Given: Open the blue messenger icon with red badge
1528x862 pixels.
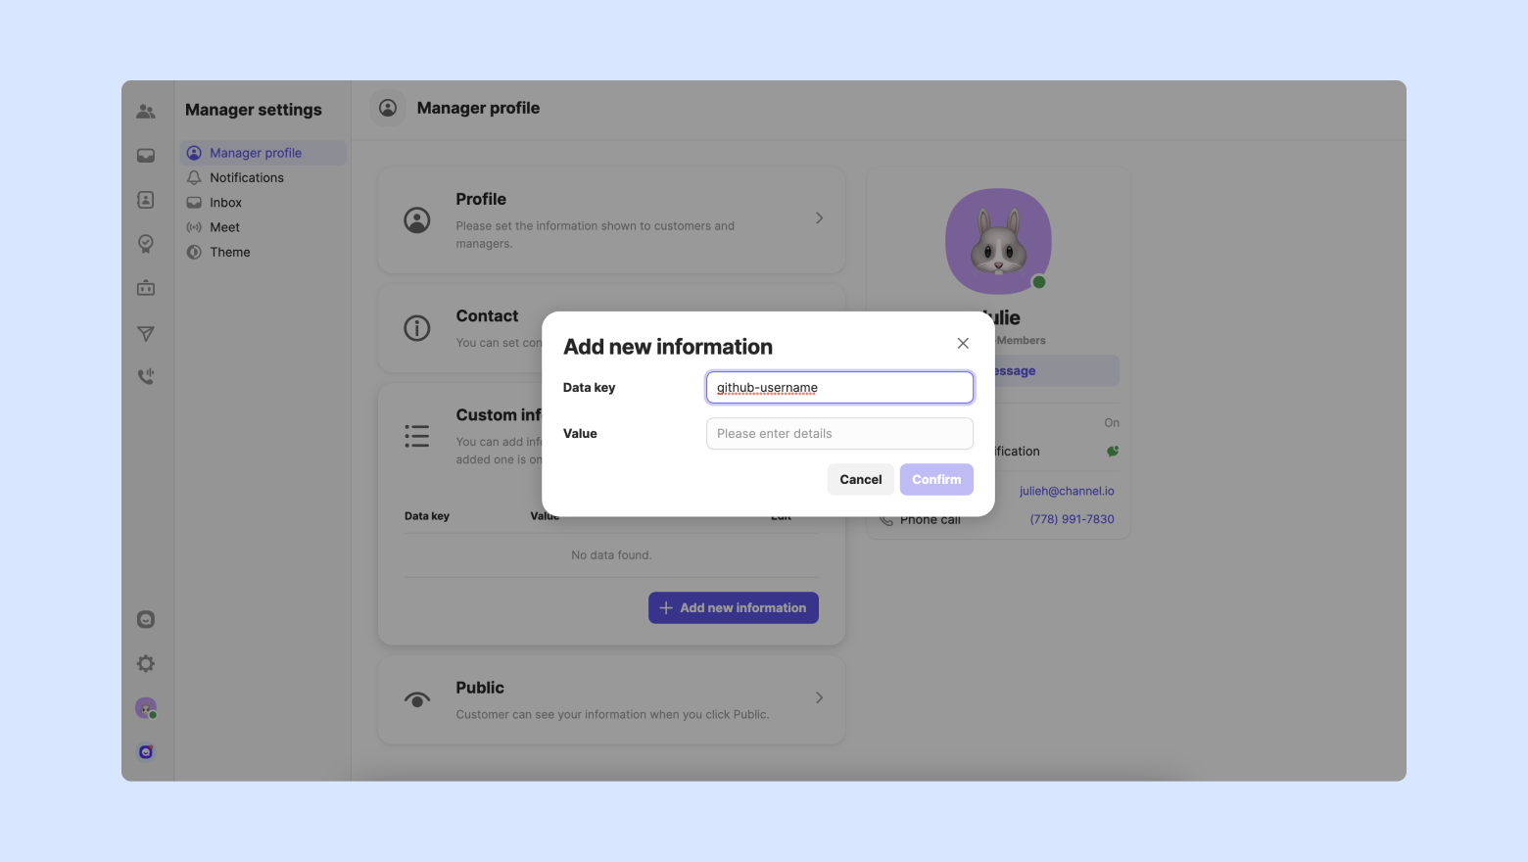Looking at the screenshot, I should coord(146,752).
